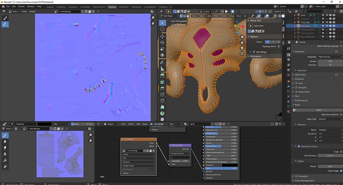Click the Render samples field
Viewport: 343px width, 185px height.
330,61
